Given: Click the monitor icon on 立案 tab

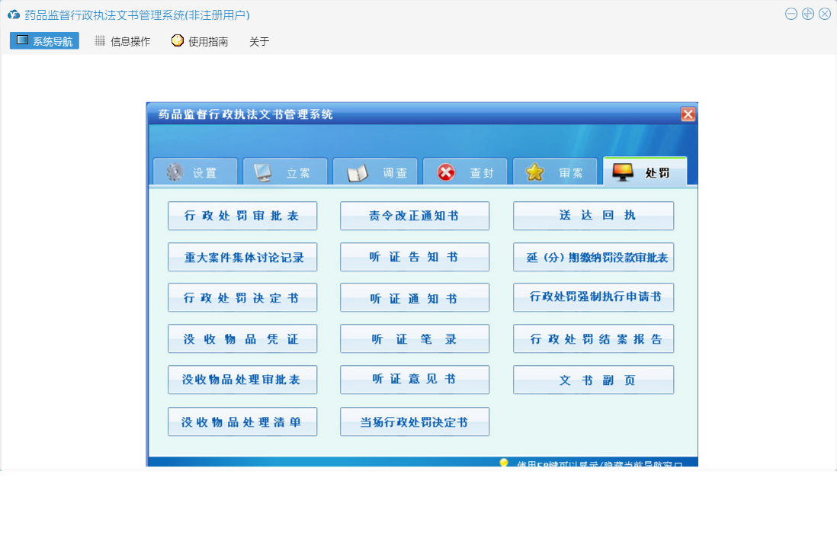Looking at the screenshot, I should pyautogui.click(x=263, y=172).
